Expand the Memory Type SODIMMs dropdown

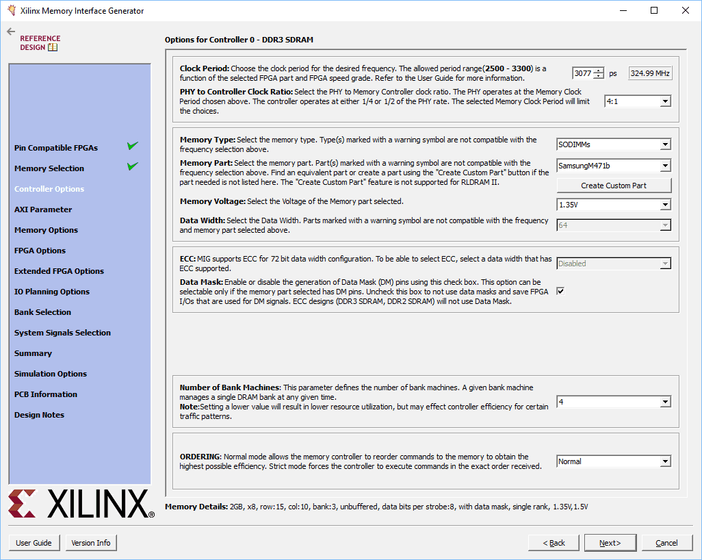tap(613, 144)
